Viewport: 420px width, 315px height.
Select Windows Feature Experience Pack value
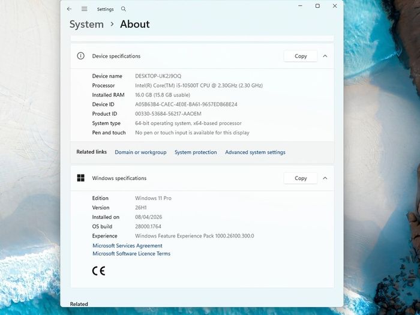[x=194, y=236]
